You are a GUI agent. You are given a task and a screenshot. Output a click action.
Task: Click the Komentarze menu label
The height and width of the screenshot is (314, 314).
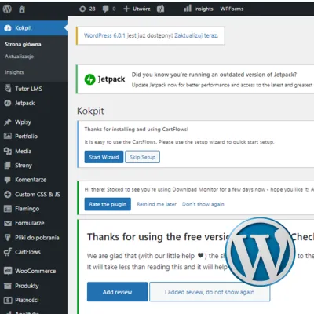coord(31,180)
